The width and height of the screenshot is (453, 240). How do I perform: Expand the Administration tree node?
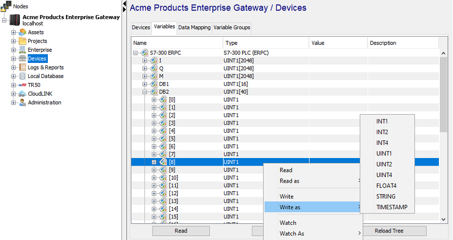(x=13, y=103)
